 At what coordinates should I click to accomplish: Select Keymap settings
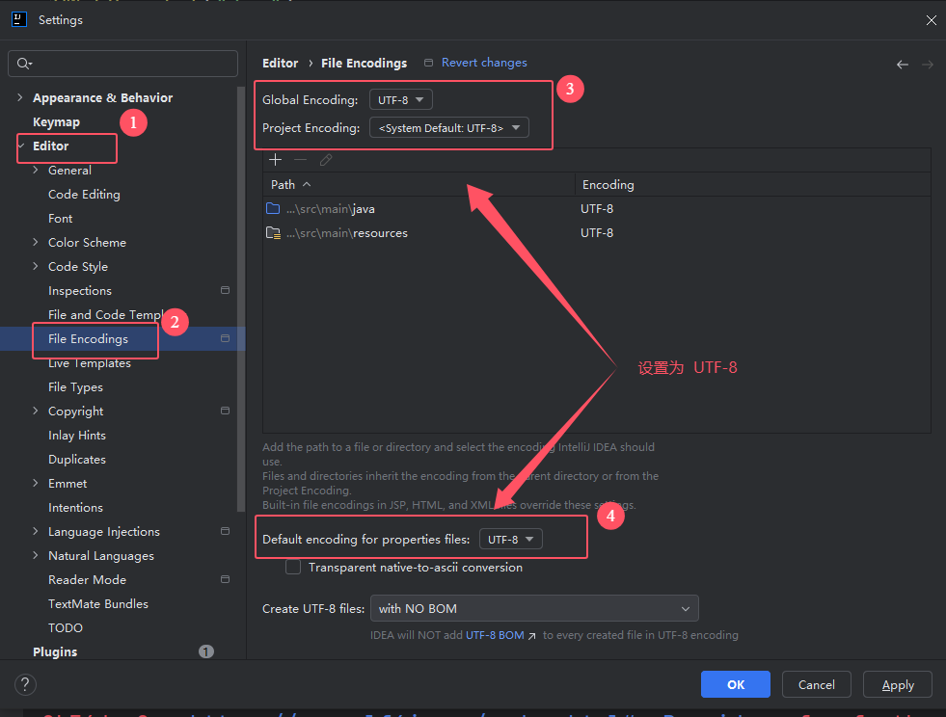click(x=56, y=121)
